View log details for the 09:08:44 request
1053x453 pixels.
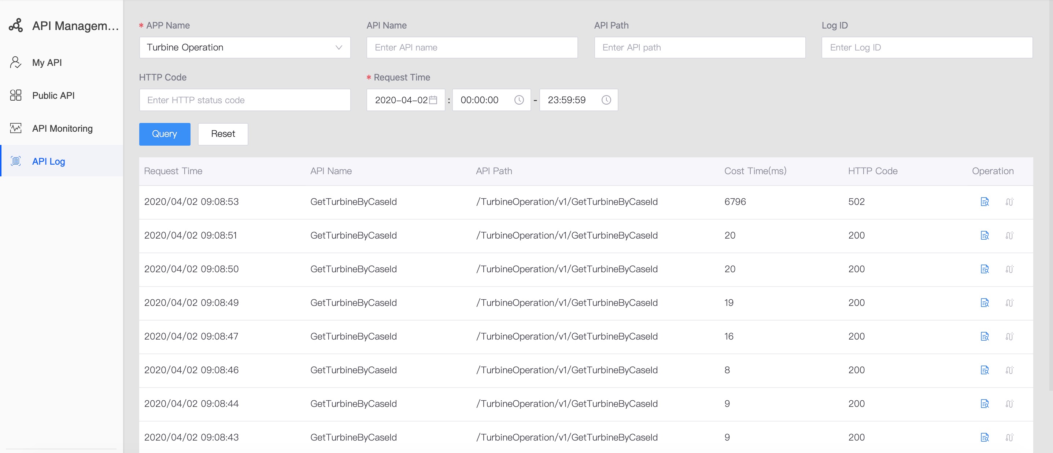click(985, 404)
